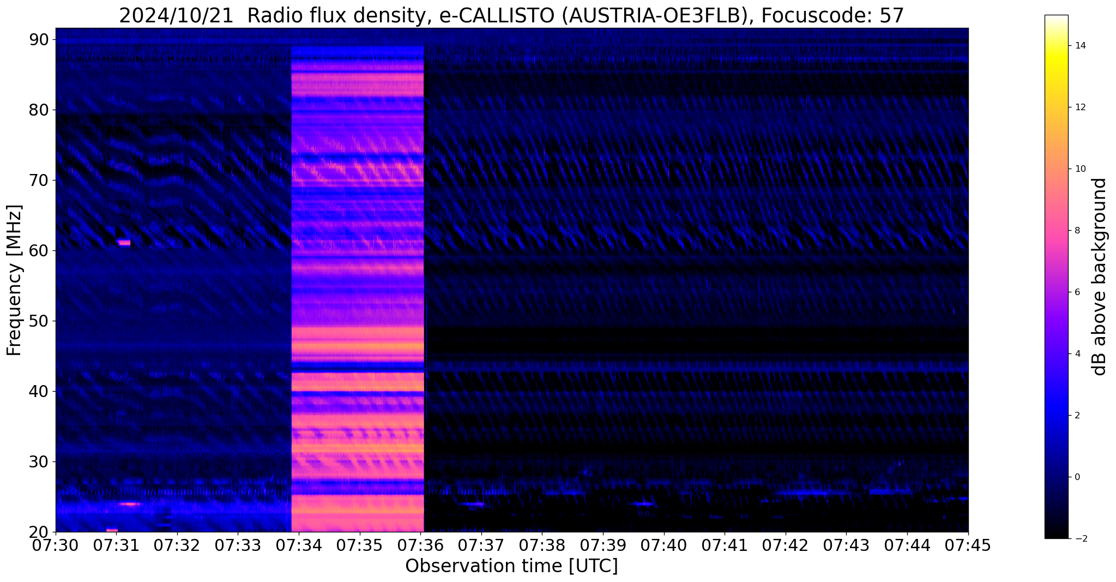Click the 07:36 time tick label

pyautogui.click(x=420, y=544)
